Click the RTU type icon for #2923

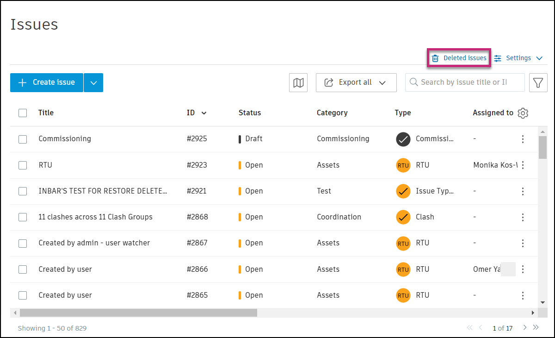click(403, 165)
